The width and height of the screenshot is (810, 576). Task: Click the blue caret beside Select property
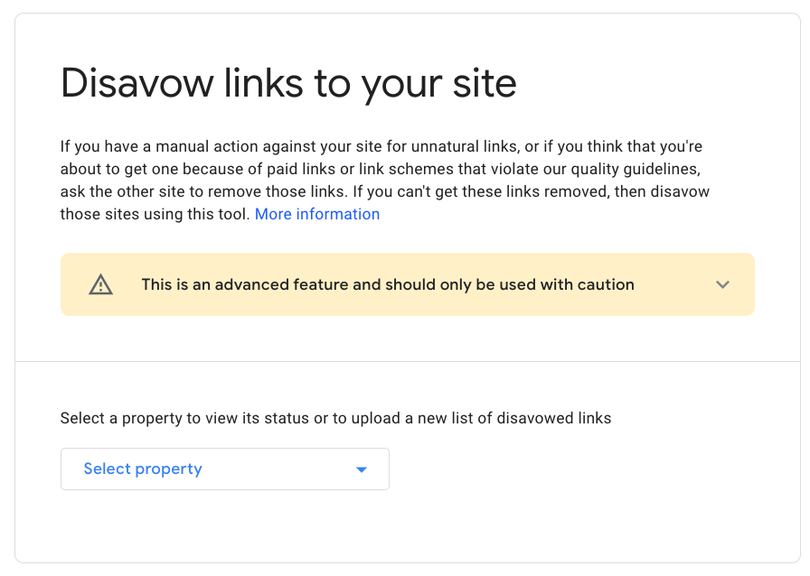361,469
